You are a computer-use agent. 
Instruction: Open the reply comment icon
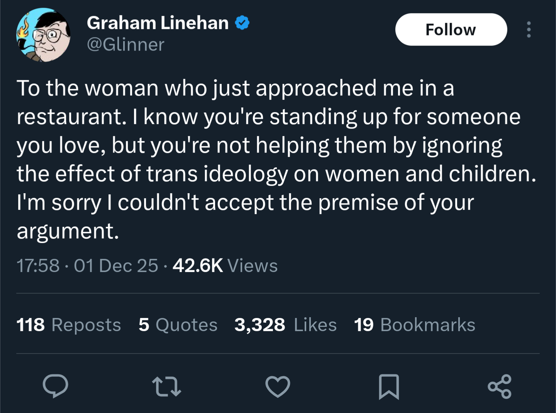pyautogui.click(x=56, y=386)
